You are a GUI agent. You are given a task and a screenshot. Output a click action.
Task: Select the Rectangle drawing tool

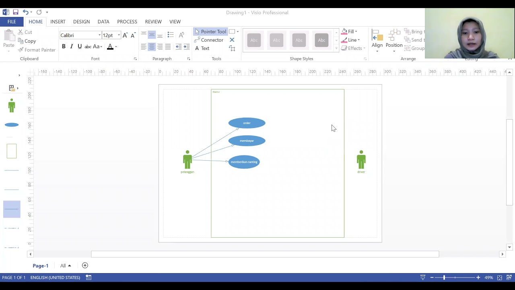coord(232,31)
